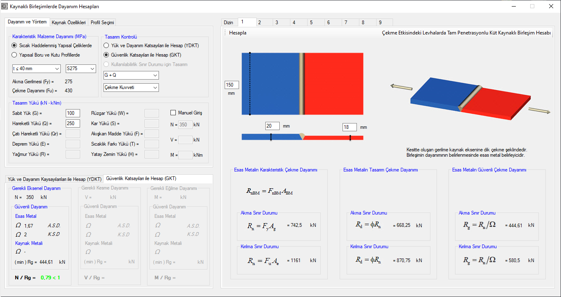Click the Çatı Hareketli Yükü (Qr) field
The height and width of the screenshot is (297, 561).
73,133
